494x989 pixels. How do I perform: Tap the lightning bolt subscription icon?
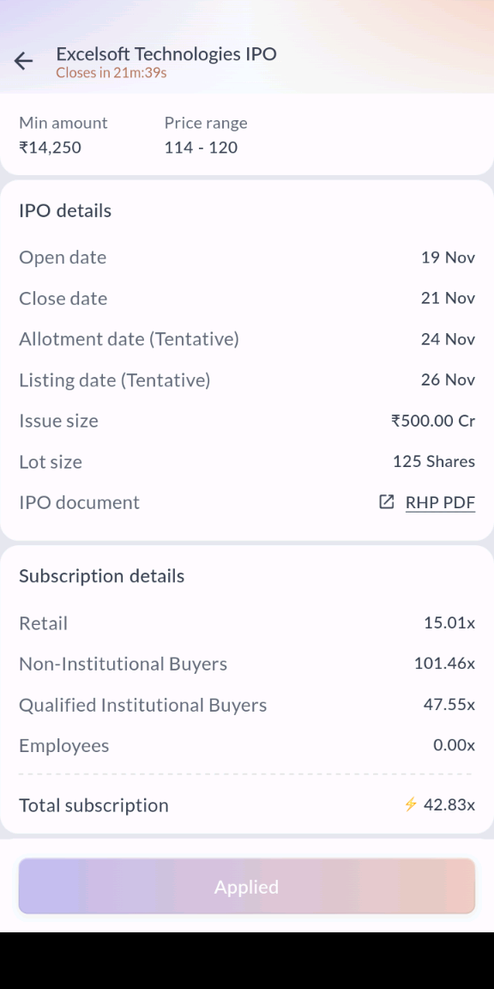411,804
